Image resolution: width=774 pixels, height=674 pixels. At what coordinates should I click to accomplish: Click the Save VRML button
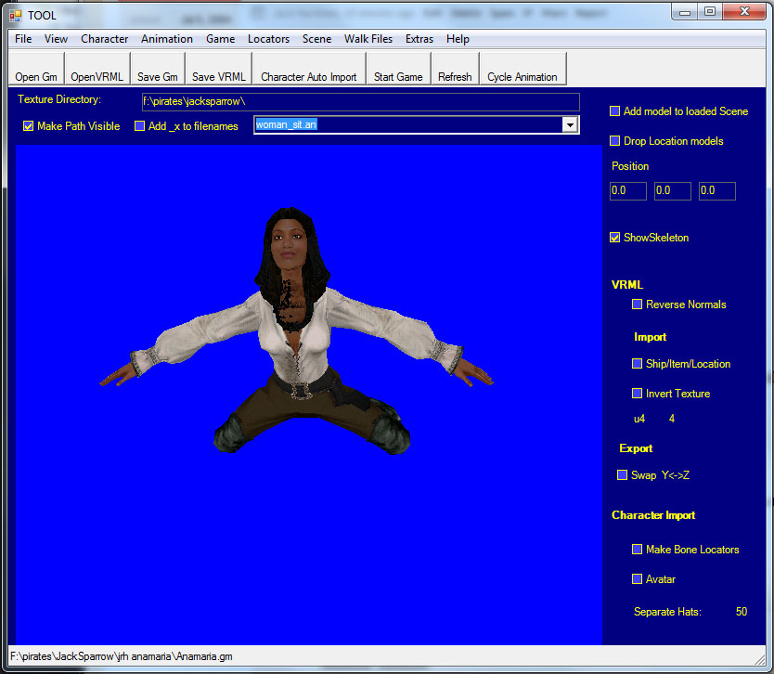coord(219,69)
